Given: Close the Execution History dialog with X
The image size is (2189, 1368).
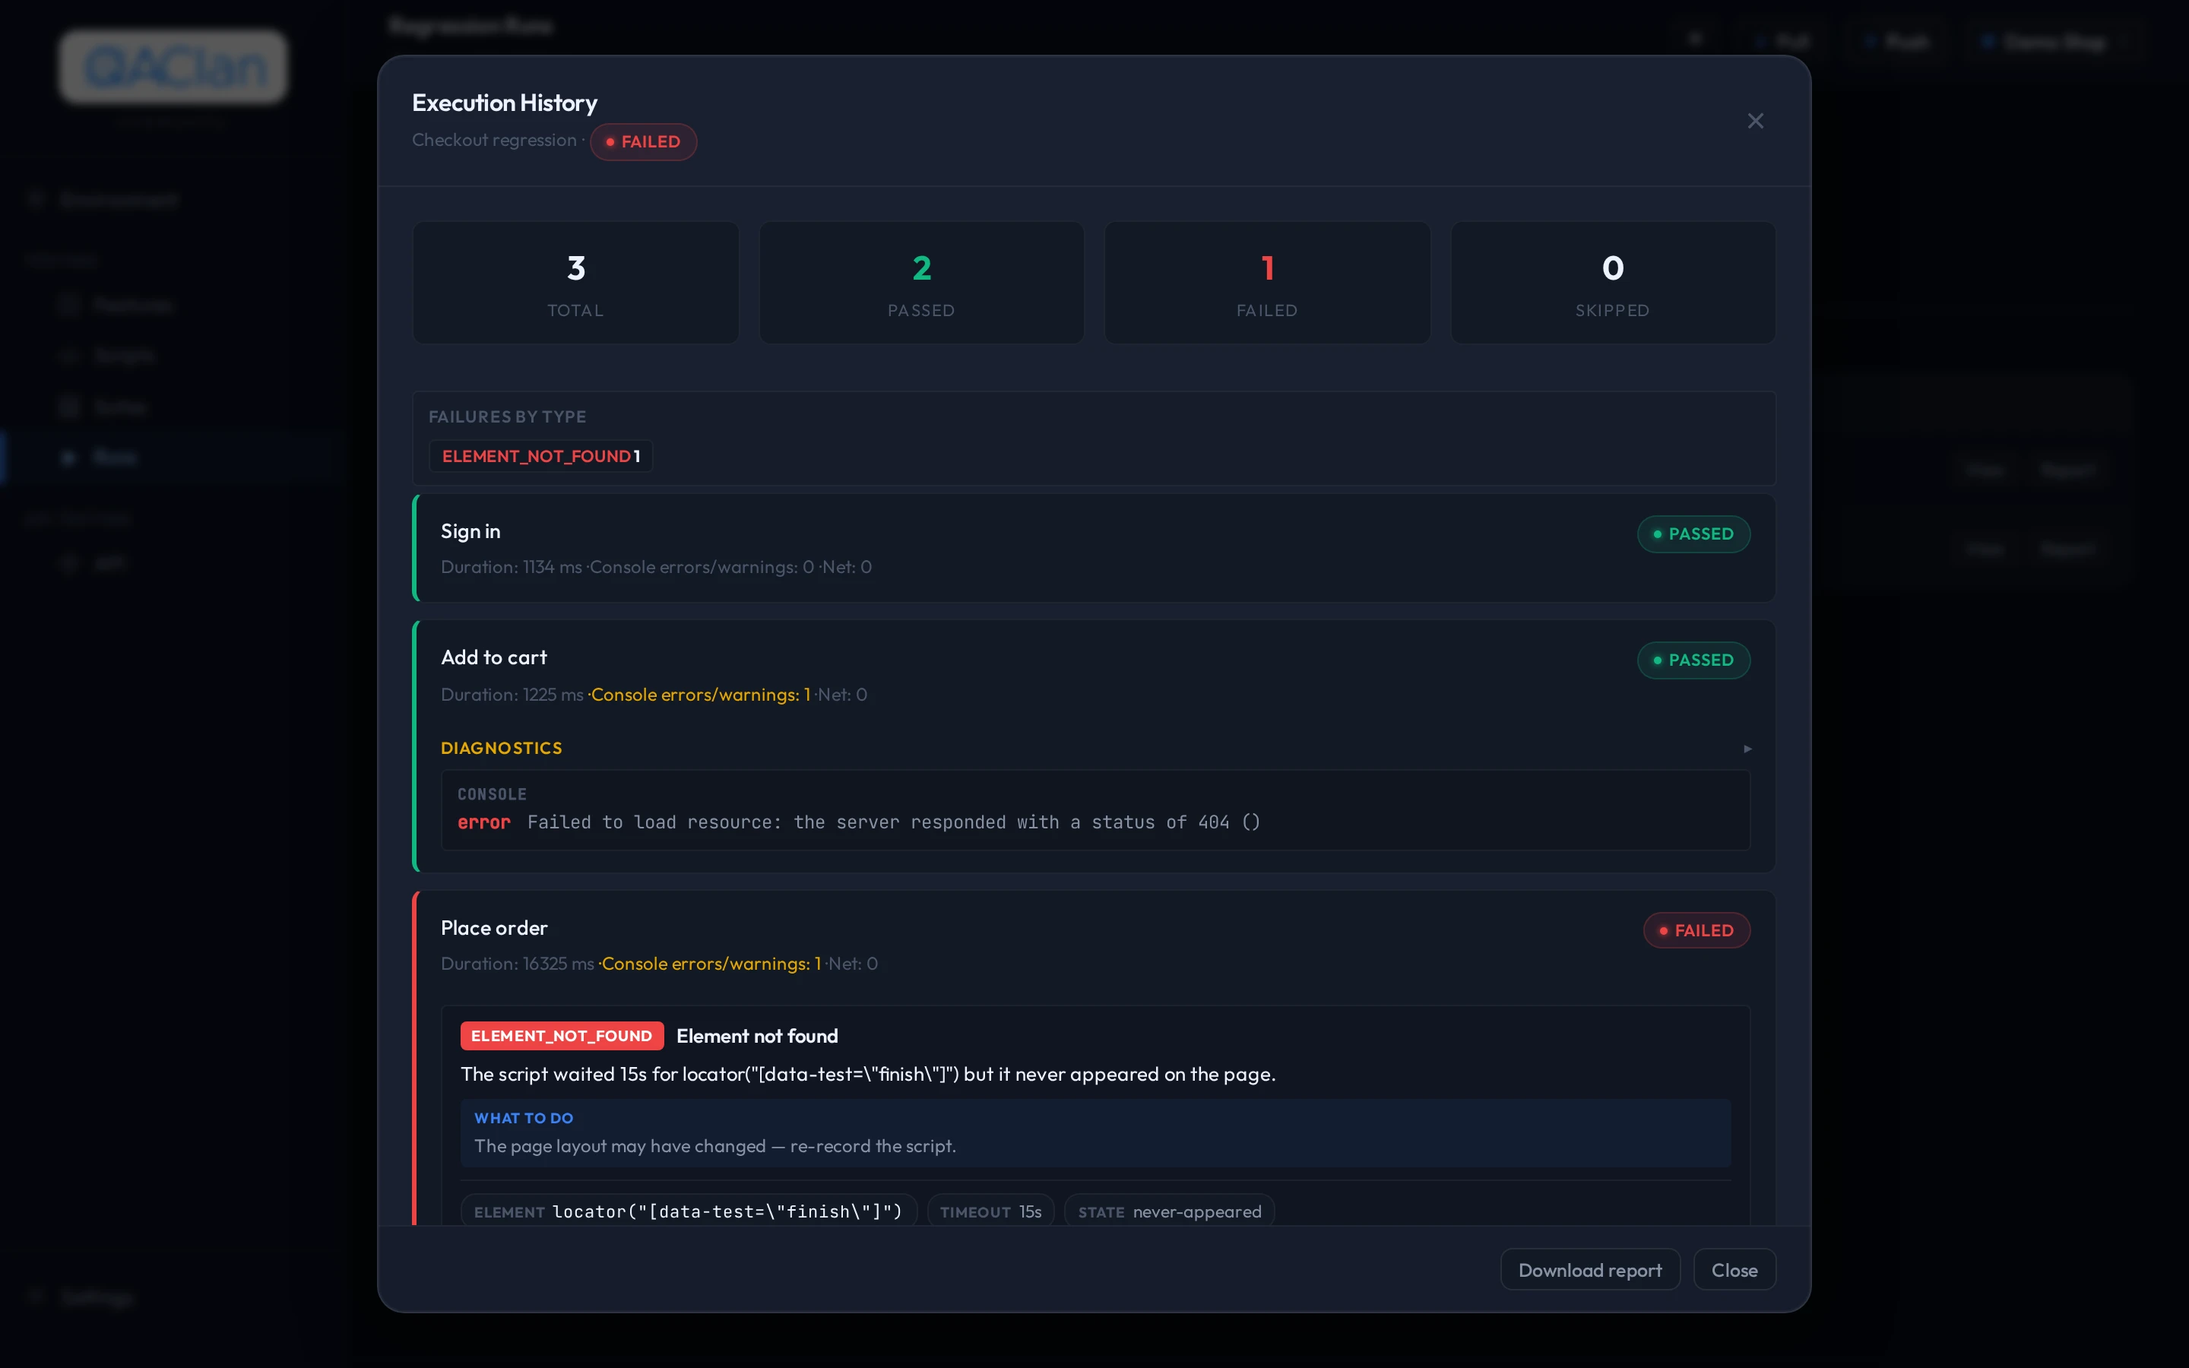Looking at the screenshot, I should pyautogui.click(x=1755, y=122).
